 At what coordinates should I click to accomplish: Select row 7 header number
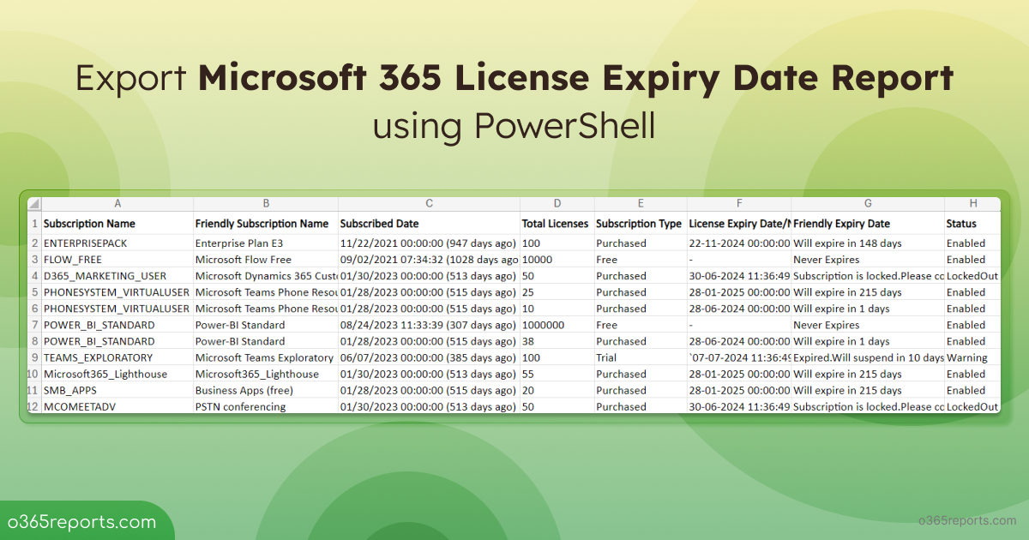click(34, 325)
